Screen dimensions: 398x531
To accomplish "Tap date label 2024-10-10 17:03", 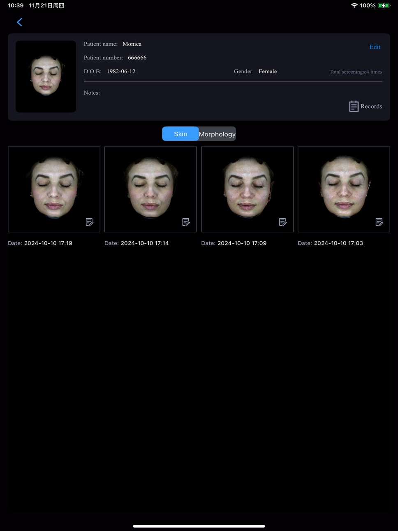I will click(338, 243).
